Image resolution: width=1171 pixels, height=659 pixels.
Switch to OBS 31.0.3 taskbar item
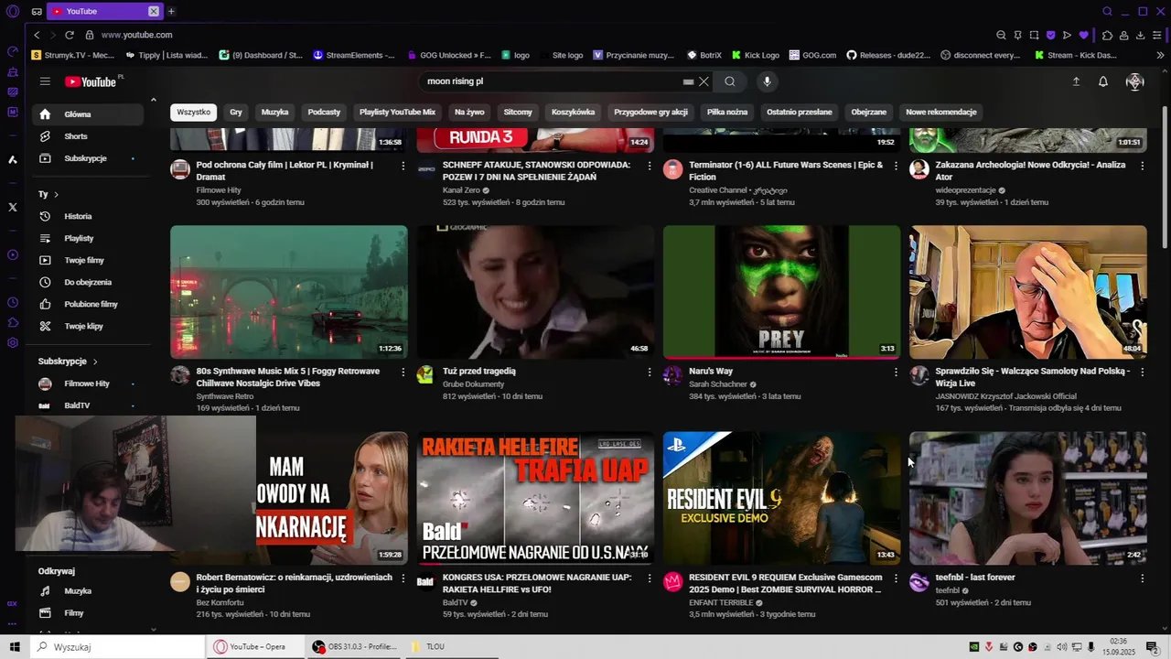355,646
